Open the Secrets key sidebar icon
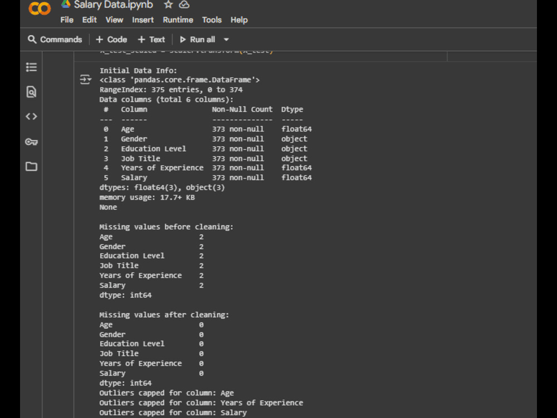Viewport: 557px width, 418px height. pos(31,142)
